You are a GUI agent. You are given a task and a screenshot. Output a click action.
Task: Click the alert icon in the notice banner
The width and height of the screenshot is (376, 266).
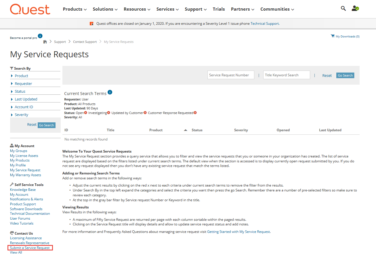pos(91,24)
